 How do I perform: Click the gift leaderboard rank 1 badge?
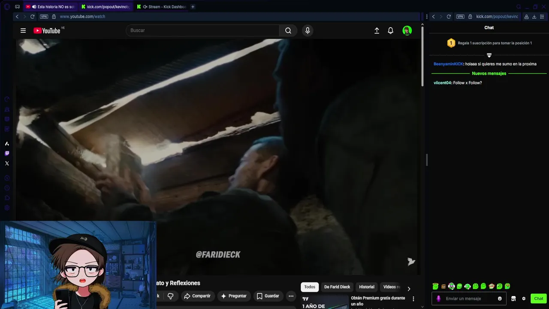point(451,43)
